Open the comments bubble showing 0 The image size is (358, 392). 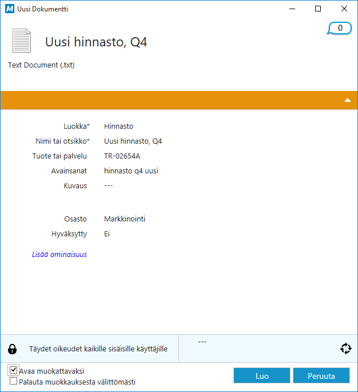click(340, 28)
